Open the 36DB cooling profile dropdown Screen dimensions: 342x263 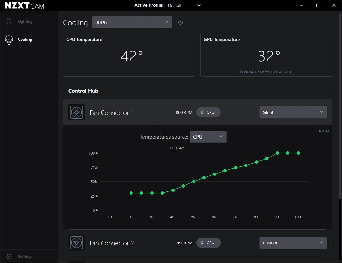click(132, 22)
